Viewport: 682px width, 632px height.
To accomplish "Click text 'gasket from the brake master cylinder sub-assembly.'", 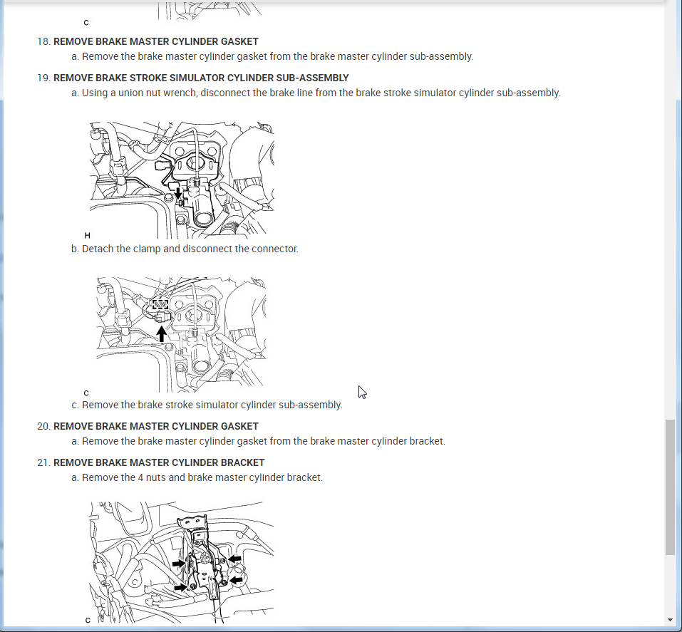I will (x=356, y=56).
